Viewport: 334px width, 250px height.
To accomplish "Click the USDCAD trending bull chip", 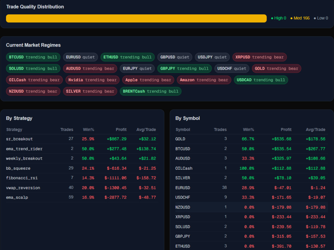I will (x=261, y=80).
